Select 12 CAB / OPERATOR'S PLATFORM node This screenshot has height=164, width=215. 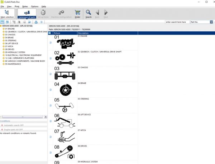20,58
